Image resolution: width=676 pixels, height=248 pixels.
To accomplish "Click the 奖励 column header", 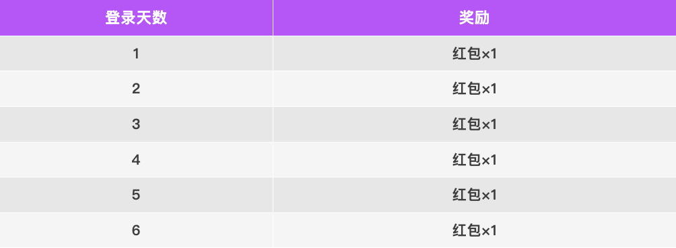I will click(475, 17).
